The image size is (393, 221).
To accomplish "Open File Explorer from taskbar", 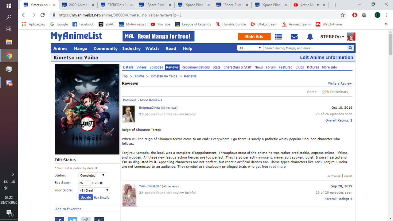I will pyautogui.click(x=9, y=42).
